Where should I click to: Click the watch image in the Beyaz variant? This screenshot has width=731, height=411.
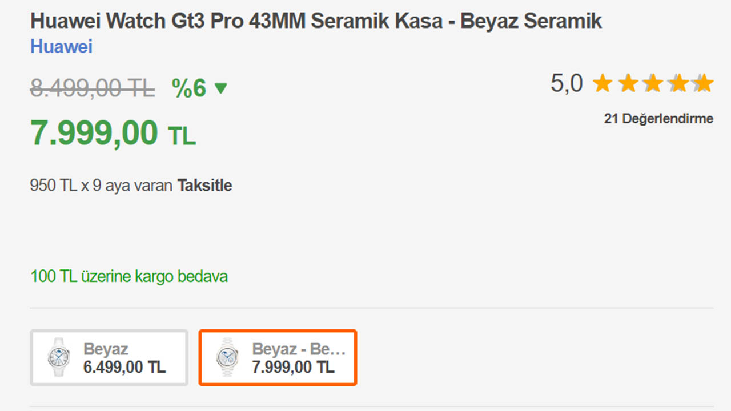click(x=59, y=357)
